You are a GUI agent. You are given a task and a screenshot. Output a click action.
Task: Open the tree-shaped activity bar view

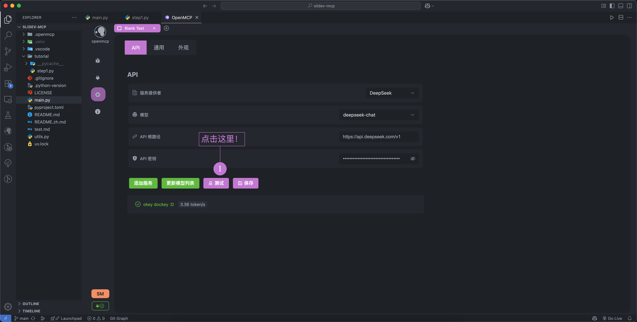tap(8, 163)
